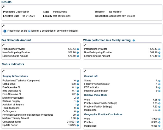163x130 pixels.
Task: Click Limiting Charge help in Fee Schedule
Action: point(78,56)
